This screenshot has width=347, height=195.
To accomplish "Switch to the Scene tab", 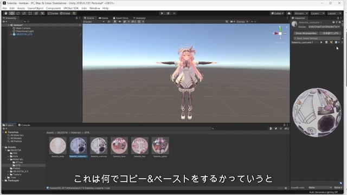I will point(89,18).
